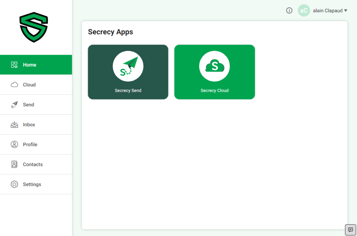Viewport: 357px width, 236px height.
Task: Go to the Contacts text label
Action: coord(33,164)
